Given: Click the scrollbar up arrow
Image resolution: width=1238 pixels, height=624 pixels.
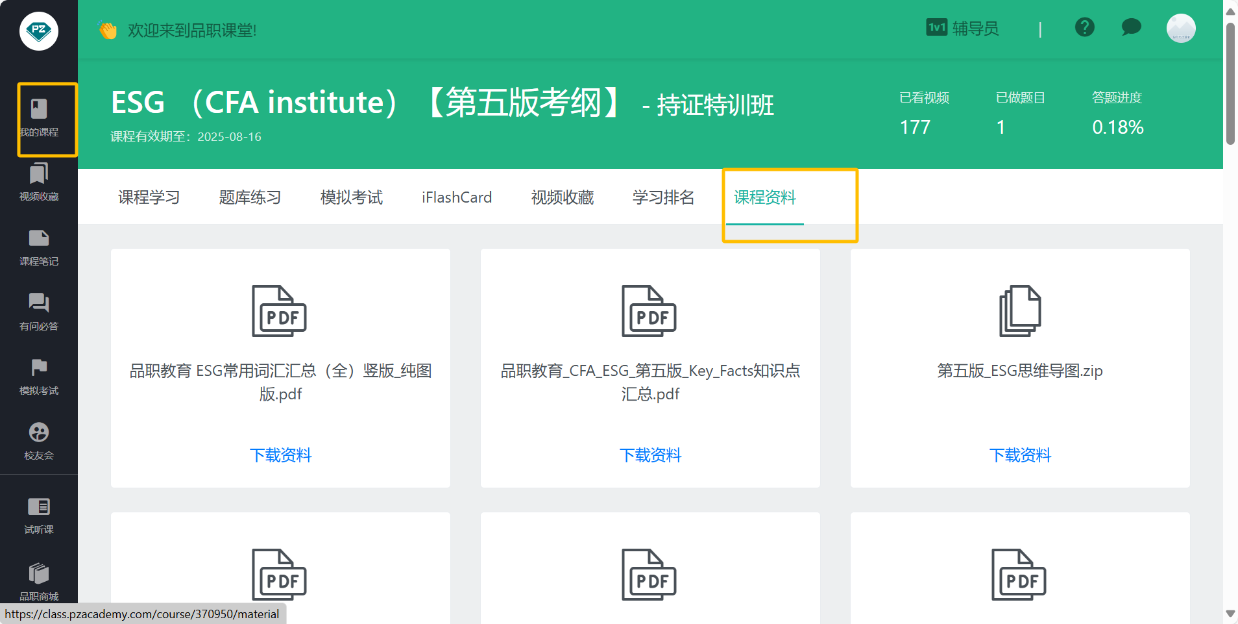Looking at the screenshot, I should click(x=1230, y=10).
